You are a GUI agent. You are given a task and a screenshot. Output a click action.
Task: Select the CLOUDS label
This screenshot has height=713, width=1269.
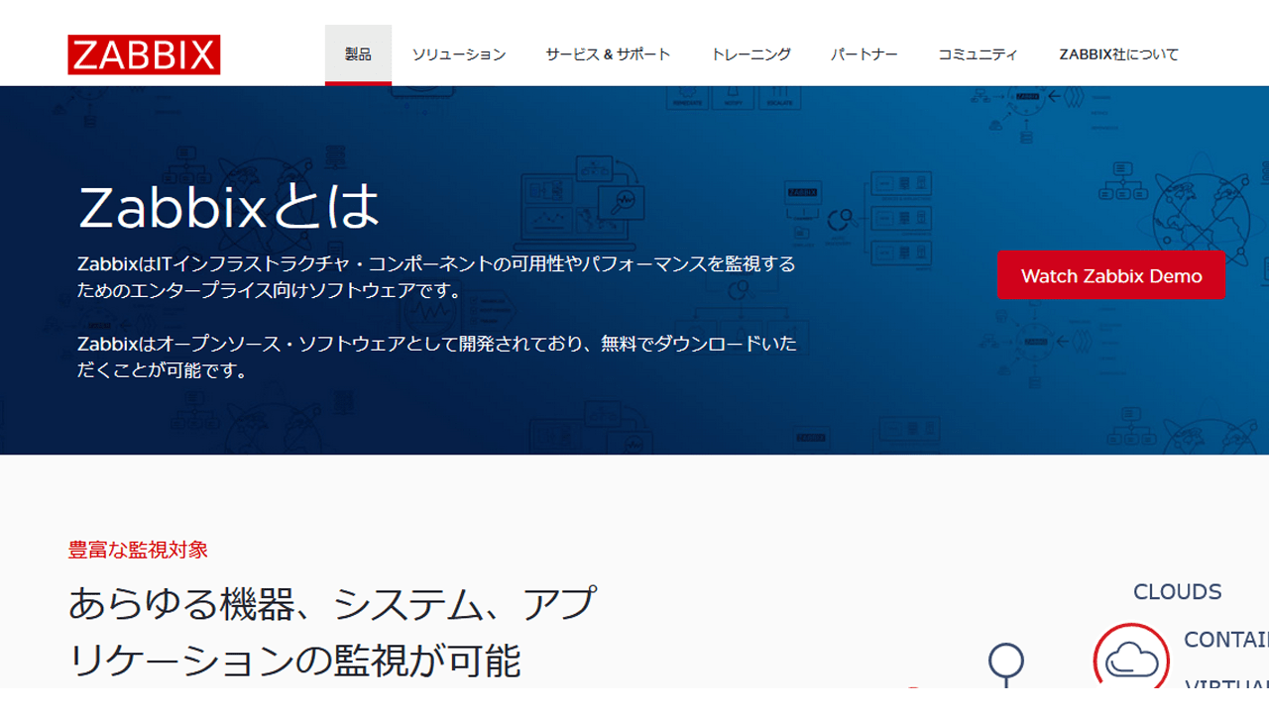[1177, 592]
